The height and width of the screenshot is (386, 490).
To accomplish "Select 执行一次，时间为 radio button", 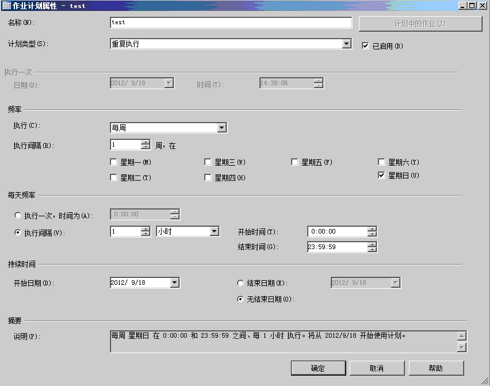I will click(18, 215).
